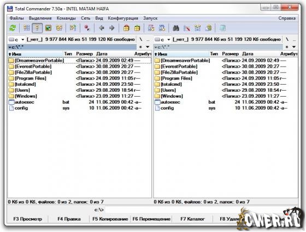Open the URL new connection icon
Screen dimensions: 306x232
pyautogui.click(x=162, y=28)
